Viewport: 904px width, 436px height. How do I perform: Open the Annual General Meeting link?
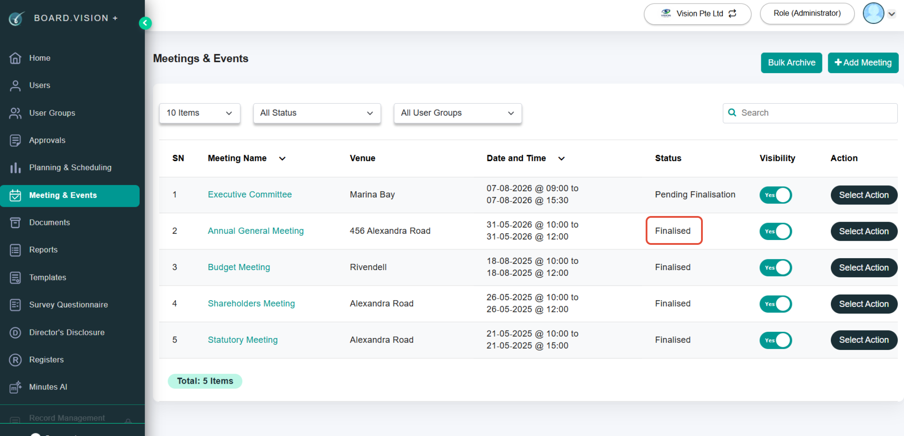[x=256, y=231]
